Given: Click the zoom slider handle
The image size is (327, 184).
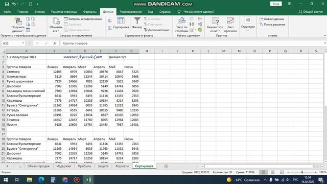Looking at the screenshot, I should [302, 172].
